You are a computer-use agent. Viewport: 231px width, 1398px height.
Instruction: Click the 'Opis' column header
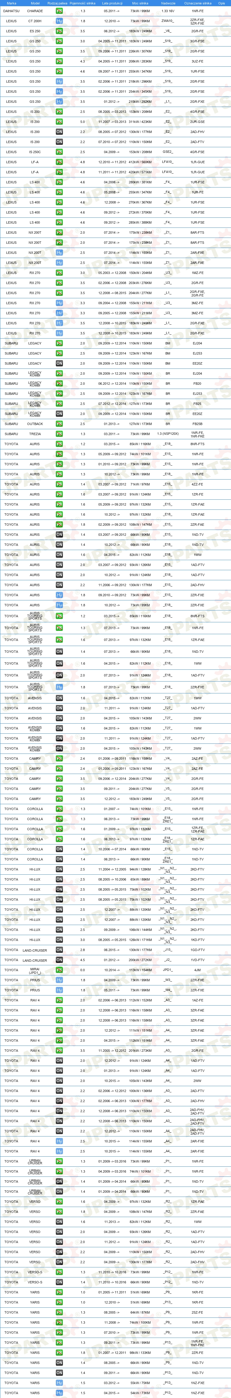point(222,3)
